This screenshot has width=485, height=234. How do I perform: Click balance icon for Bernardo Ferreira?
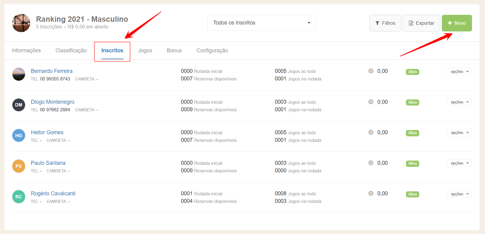pos(371,71)
